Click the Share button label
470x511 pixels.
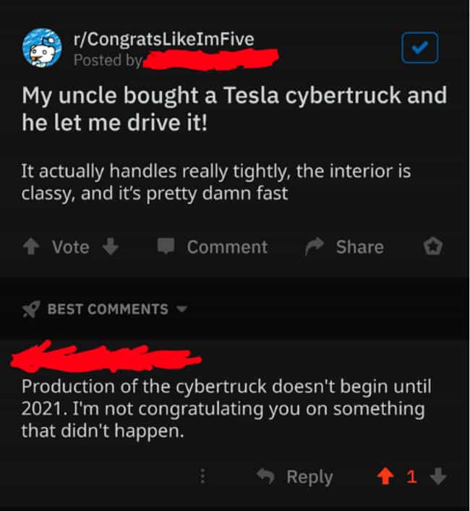click(360, 246)
